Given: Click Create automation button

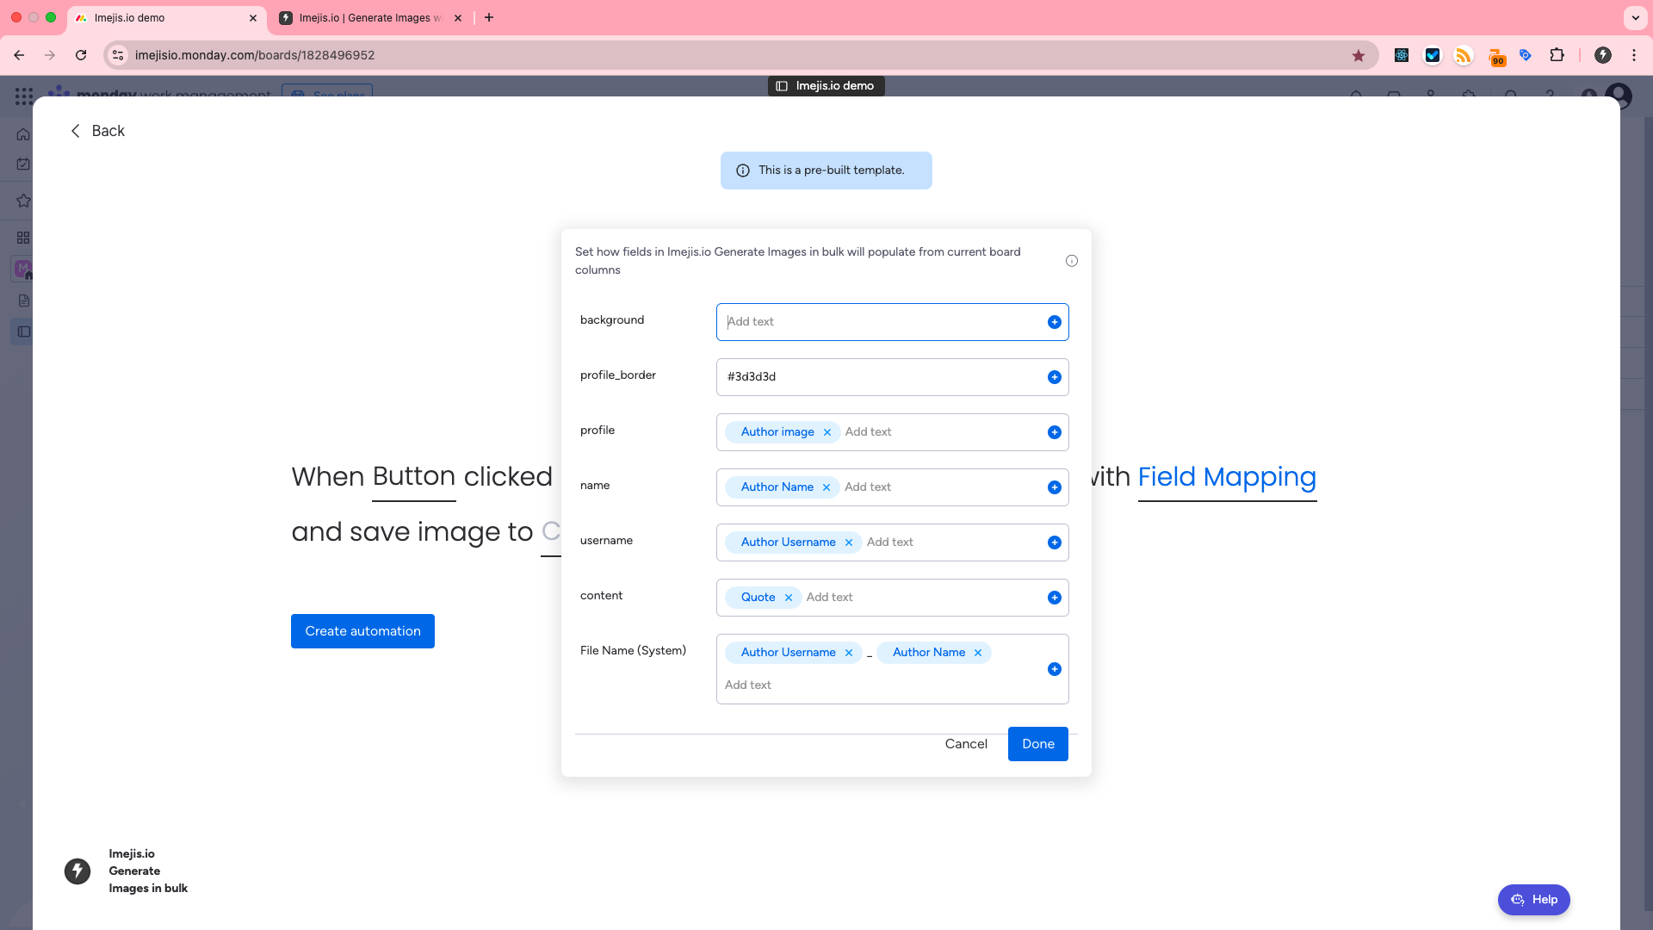Looking at the screenshot, I should click(x=362, y=631).
